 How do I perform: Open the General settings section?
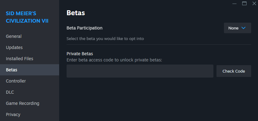(29, 36)
